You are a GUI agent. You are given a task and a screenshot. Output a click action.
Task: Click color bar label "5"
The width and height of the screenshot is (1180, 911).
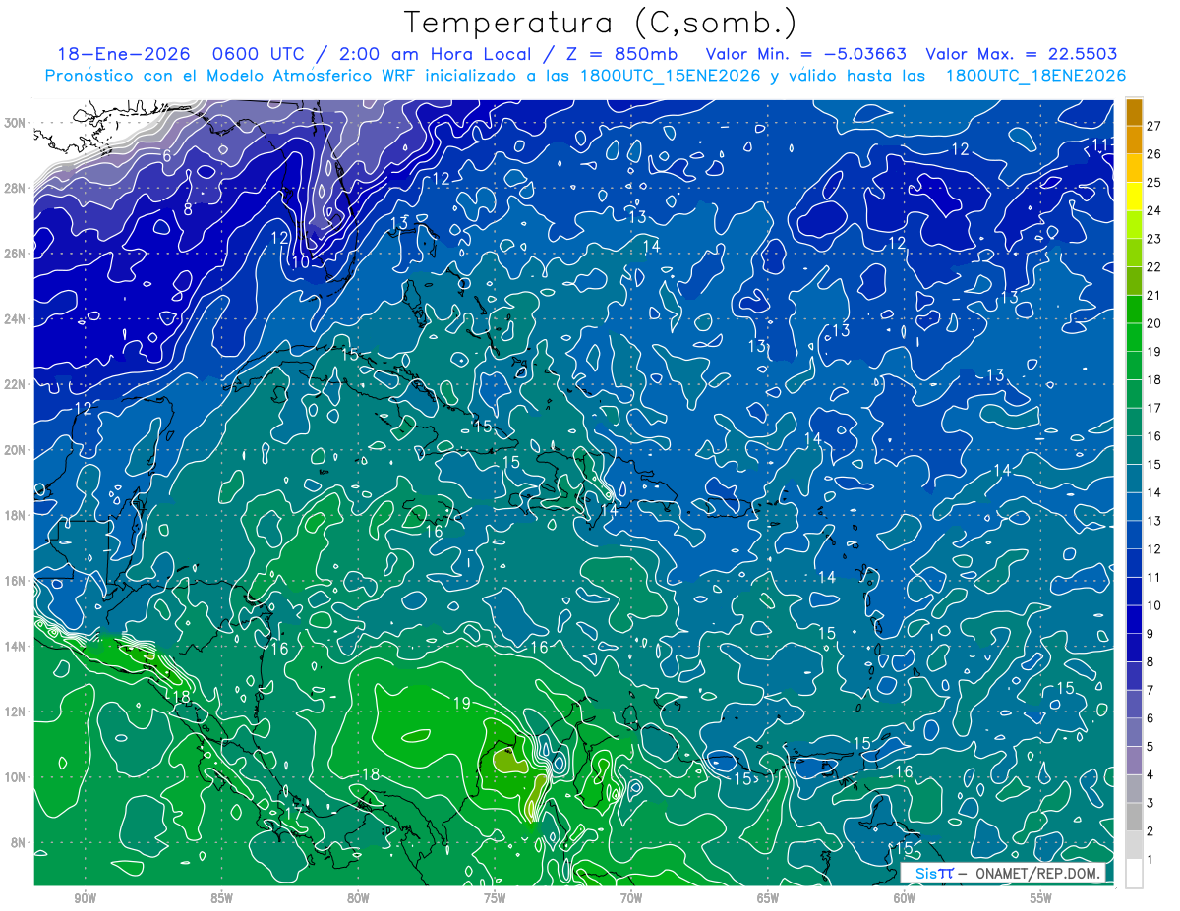(1151, 747)
